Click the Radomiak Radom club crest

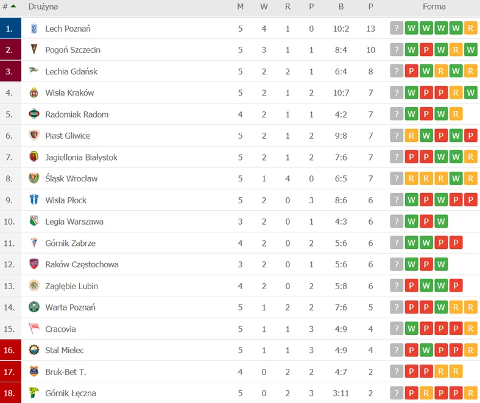tap(34, 114)
